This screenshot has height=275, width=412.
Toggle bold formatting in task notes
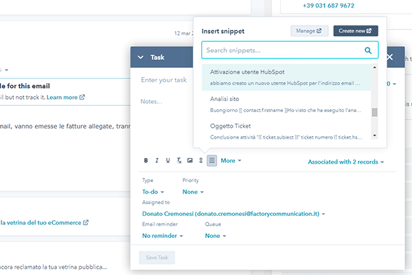[146, 160]
